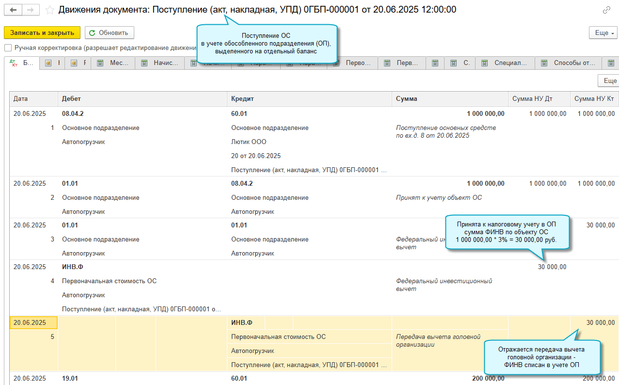This screenshot has width=619, height=385.
Task: Select the highlighted date cell in row 5
Action: point(33,323)
